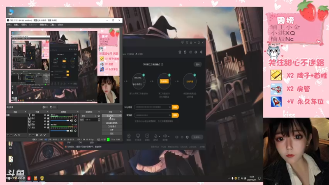329x185 pixels.
Task: Copy the stream key with orange button
Action: 175,115
